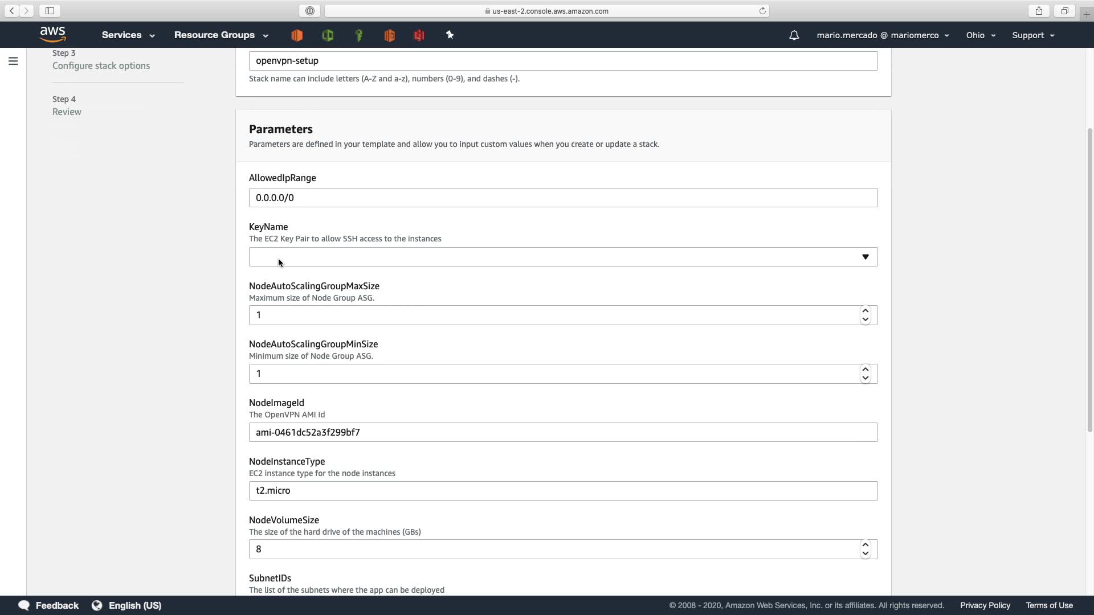Open the mario.mercado account menu
1094x615 pixels.
point(882,35)
